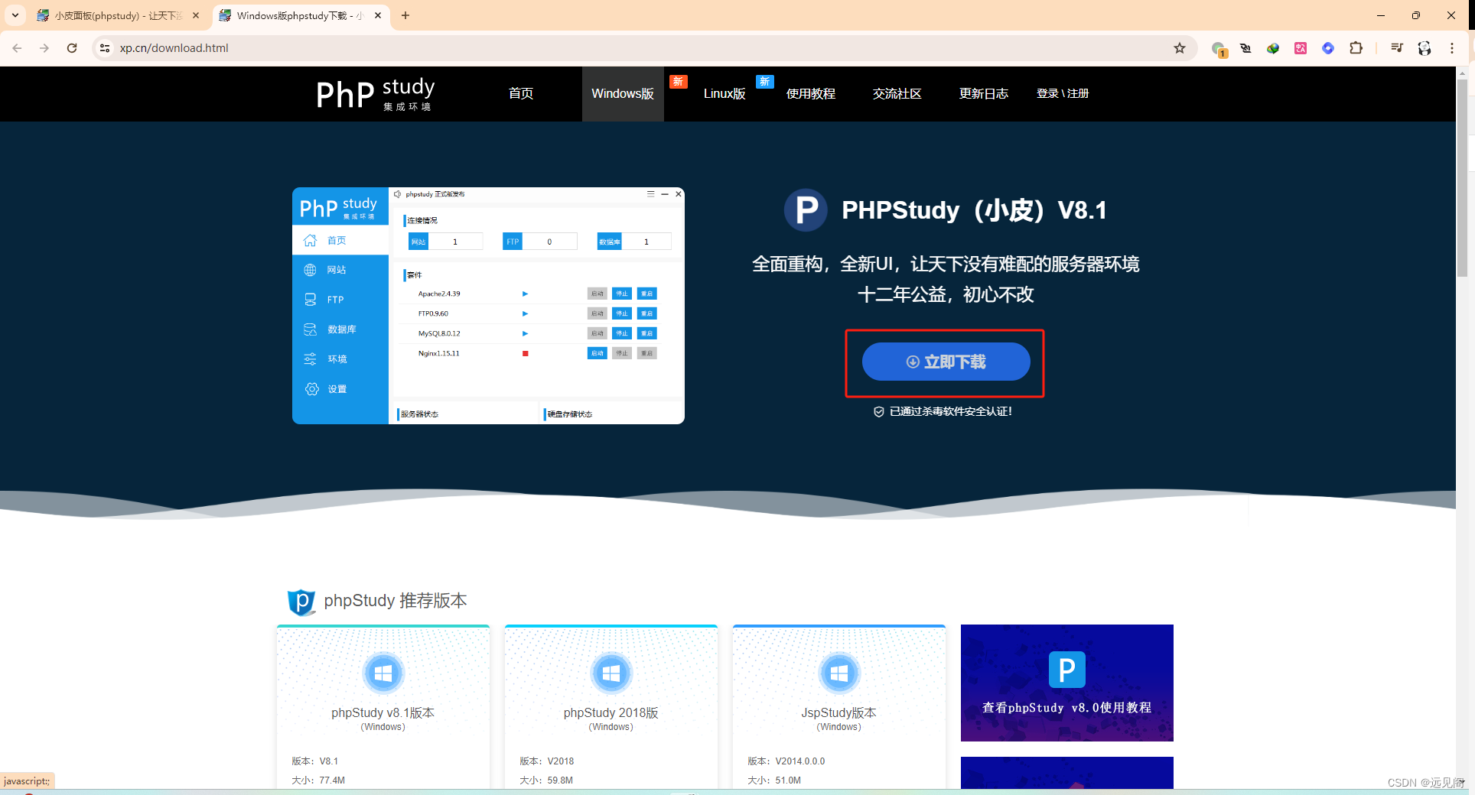Open the media control music-note icon
The height and width of the screenshot is (795, 1475).
pos(1397,48)
